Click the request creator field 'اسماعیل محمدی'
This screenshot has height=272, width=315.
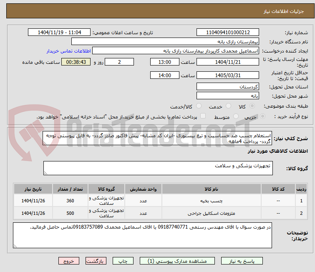tap(176, 51)
